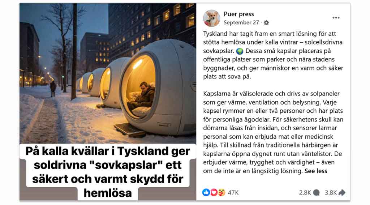Click the Puer press corgi profile picture
The width and height of the screenshot is (370, 205).
click(x=211, y=18)
